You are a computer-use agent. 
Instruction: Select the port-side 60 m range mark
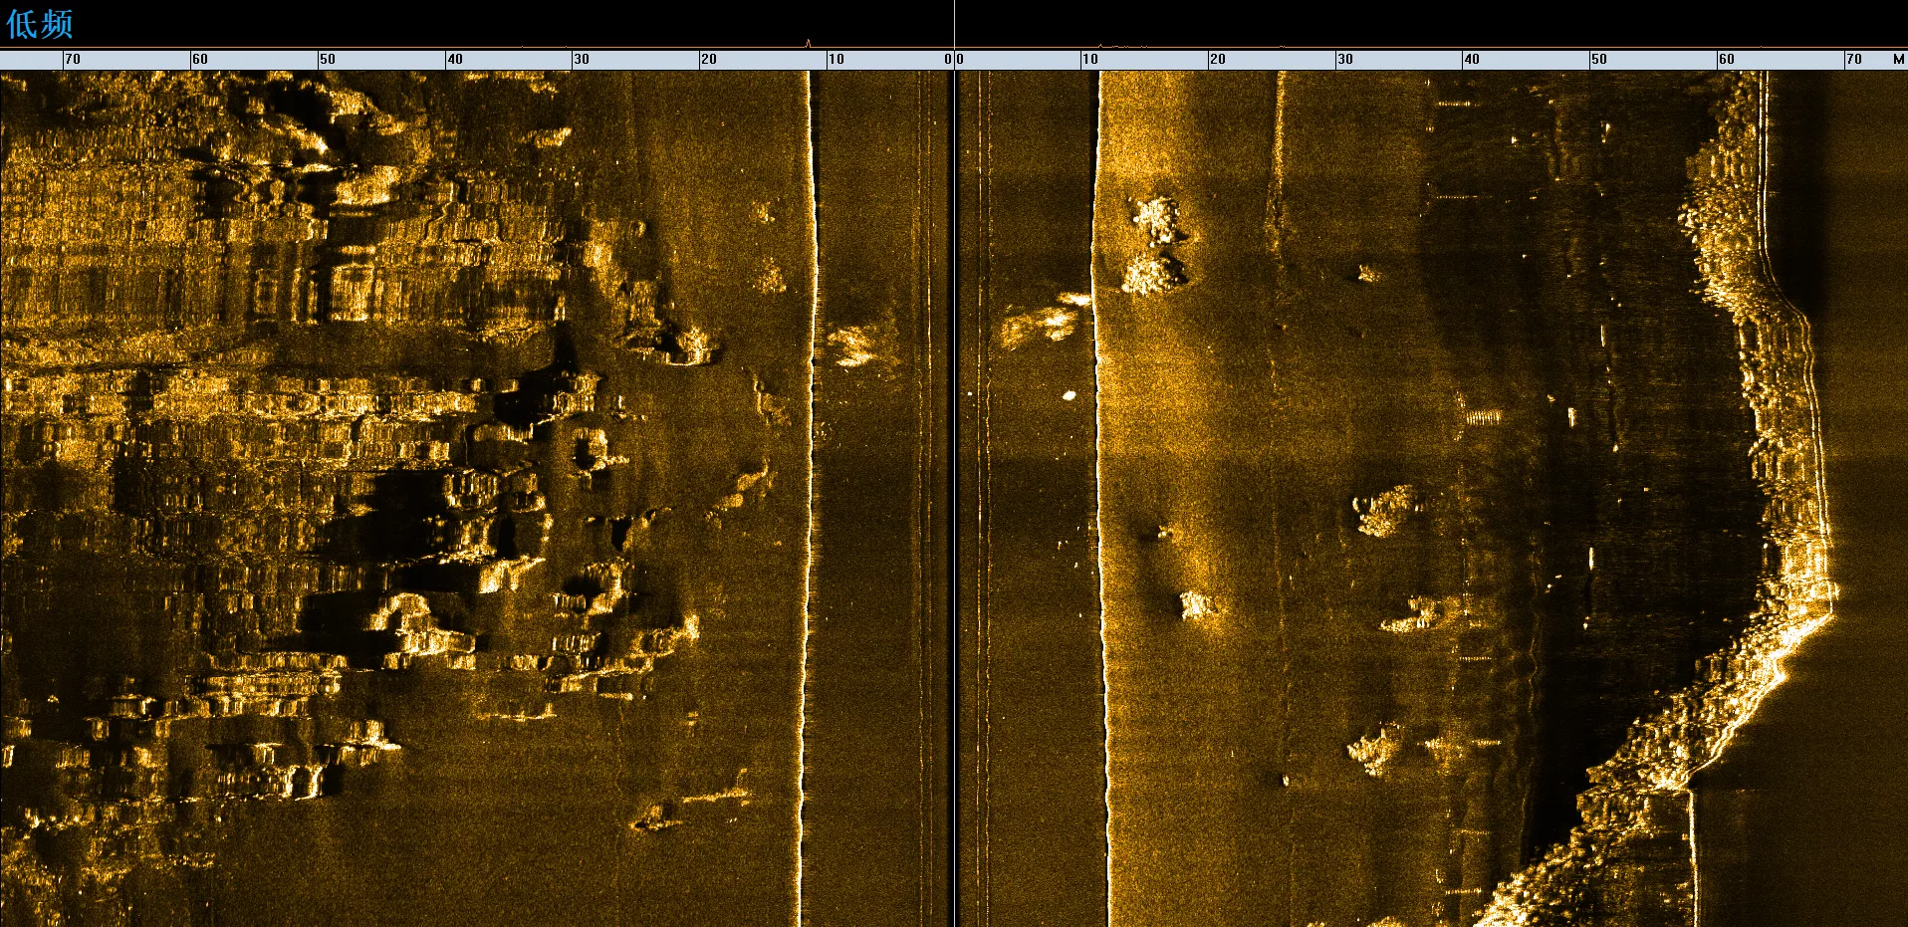click(200, 60)
